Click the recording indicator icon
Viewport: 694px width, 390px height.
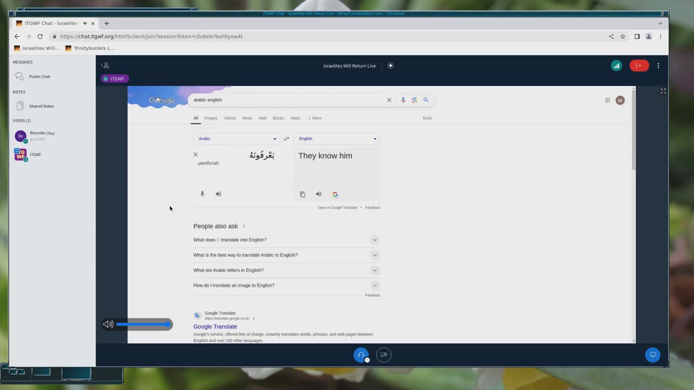tap(390, 66)
